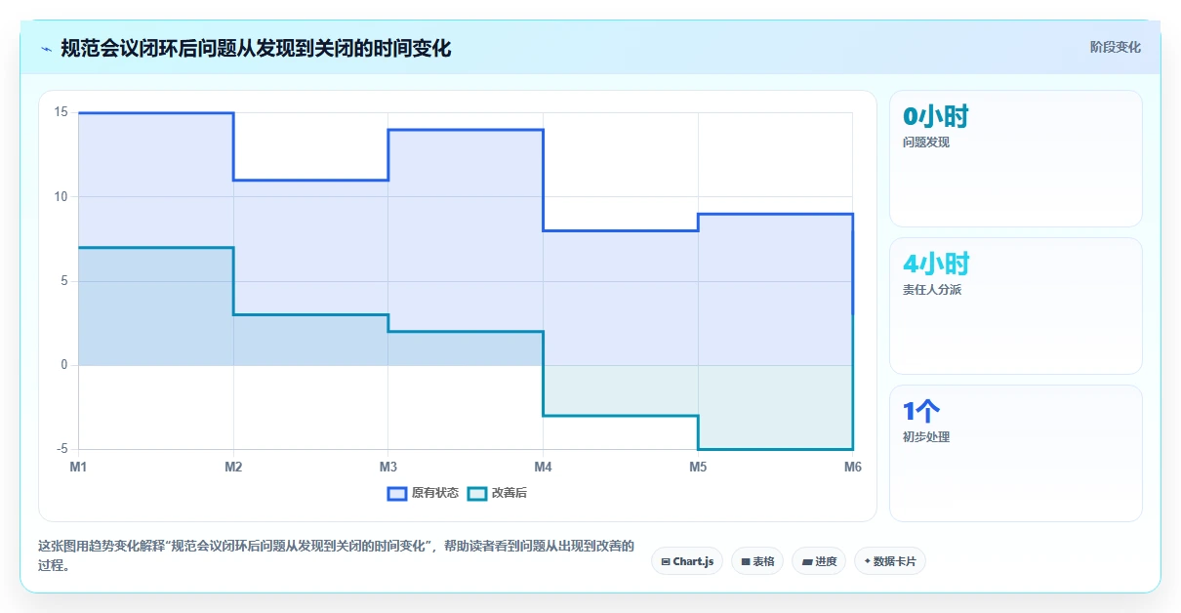
Task: Click the M2 x-axis label
Action: pos(233,468)
